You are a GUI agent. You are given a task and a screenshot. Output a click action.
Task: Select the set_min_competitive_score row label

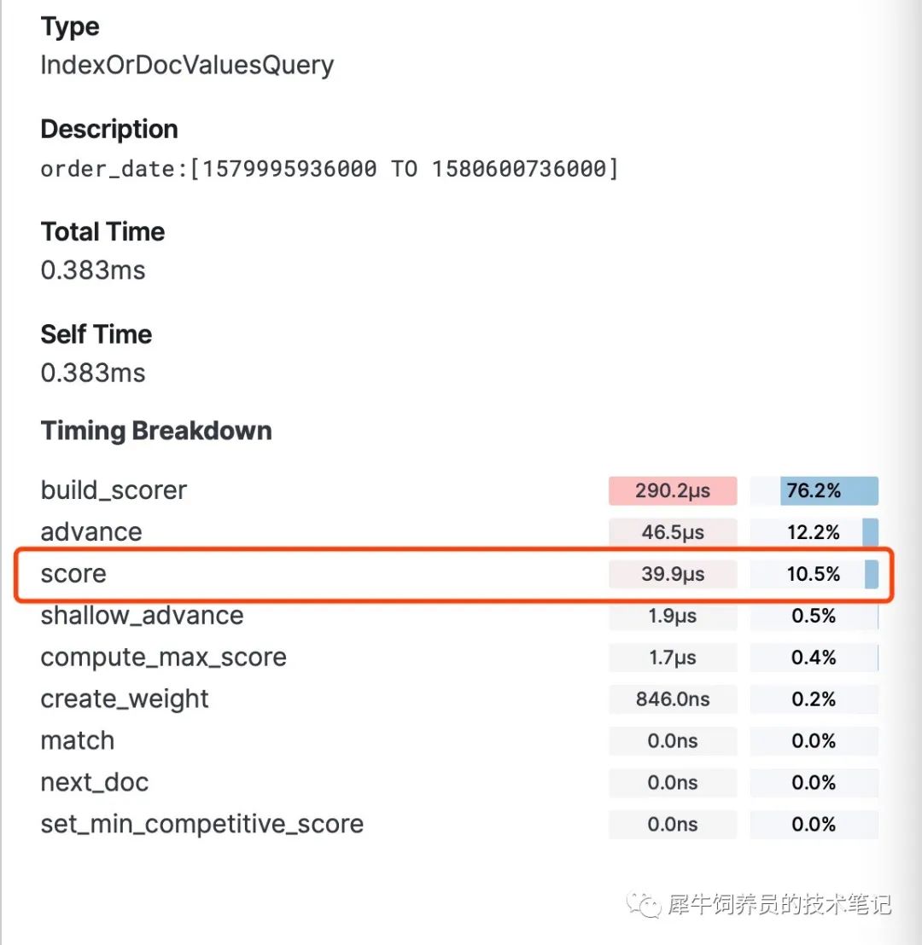pyautogui.click(x=202, y=824)
